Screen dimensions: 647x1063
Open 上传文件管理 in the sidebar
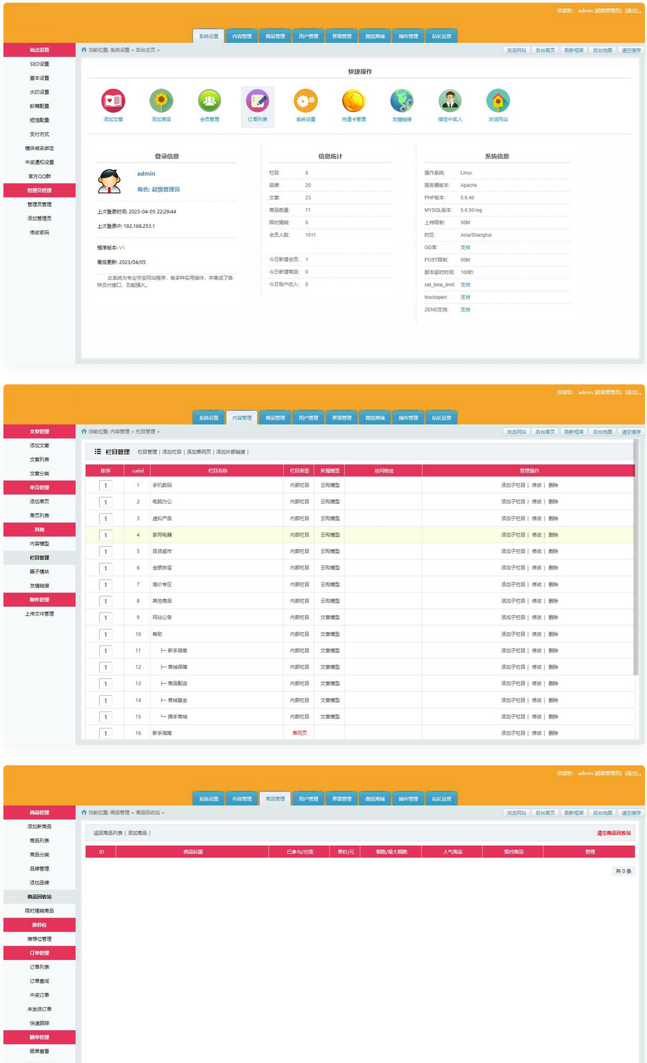(40, 614)
